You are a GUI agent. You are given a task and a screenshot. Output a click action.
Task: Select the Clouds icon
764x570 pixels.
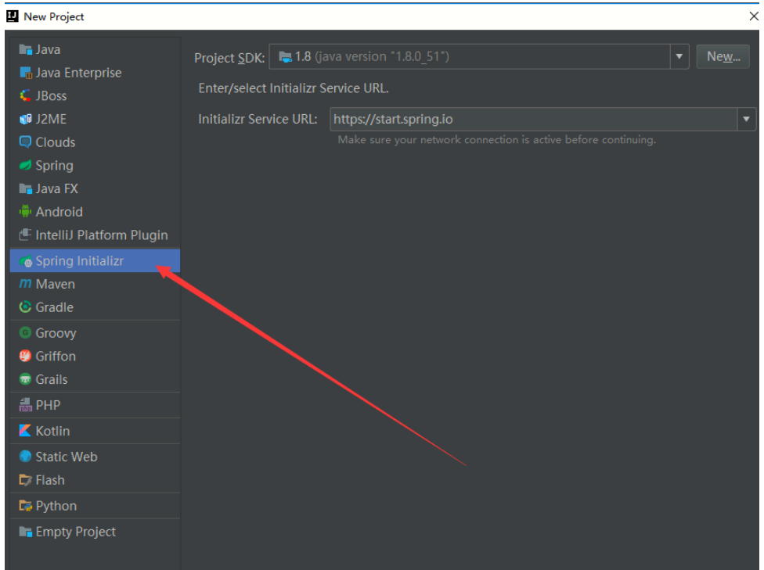[25, 142]
